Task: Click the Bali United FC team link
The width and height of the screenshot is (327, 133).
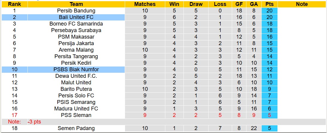Action: 76,17
